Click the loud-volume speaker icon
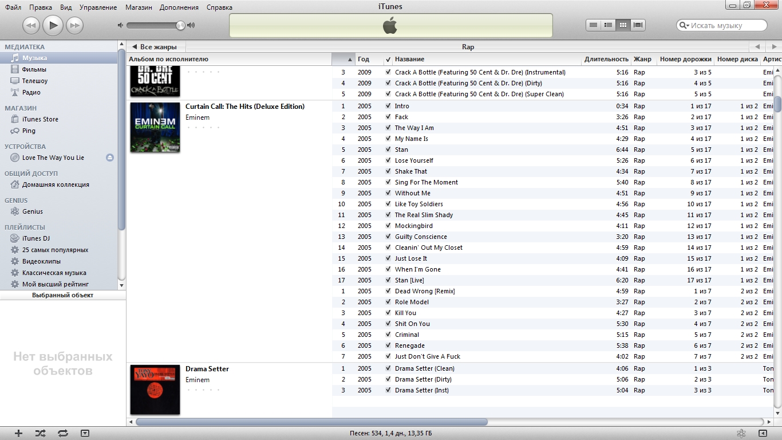The width and height of the screenshot is (782, 440). tap(191, 25)
